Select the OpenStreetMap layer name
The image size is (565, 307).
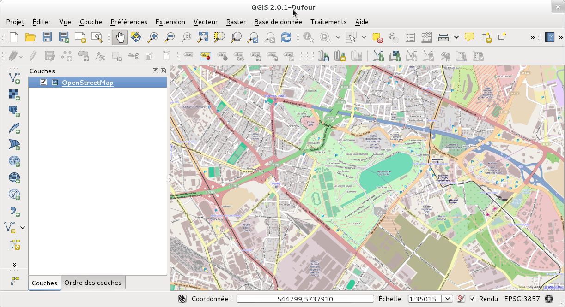(88, 83)
